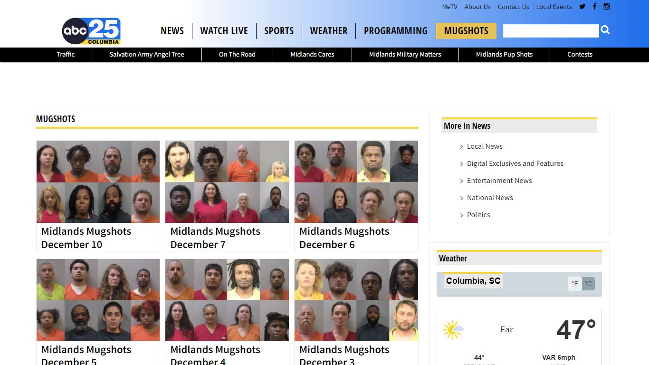Image resolution: width=649 pixels, height=365 pixels.
Task: Open the News menu
Action: 172,31
